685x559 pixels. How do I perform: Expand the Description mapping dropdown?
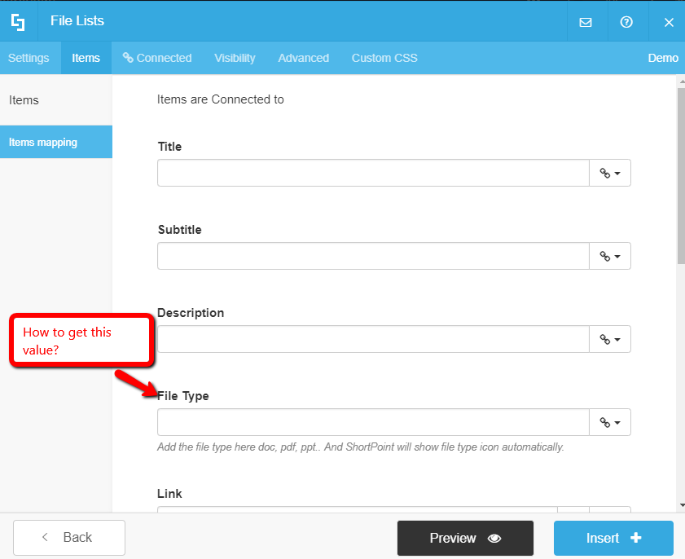(x=617, y=339)
